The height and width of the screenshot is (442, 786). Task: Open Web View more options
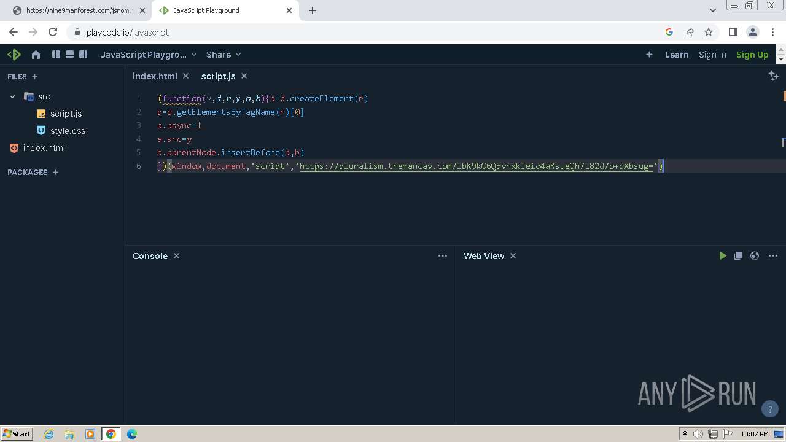773,256
